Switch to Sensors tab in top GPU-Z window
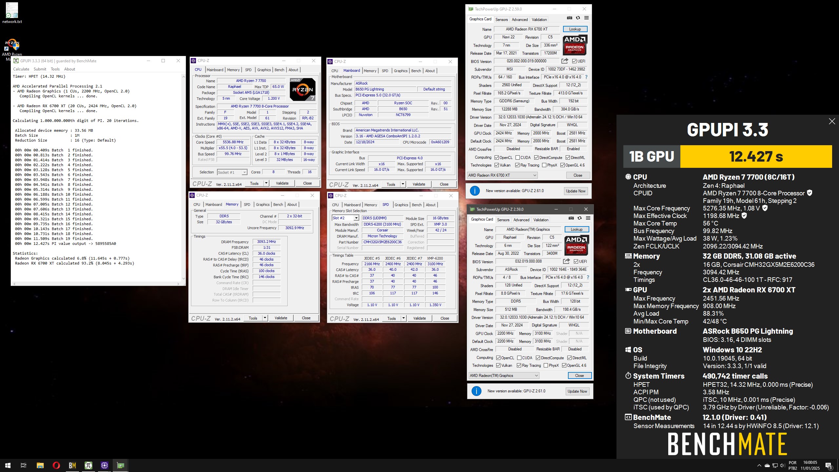This screenshot has height=472, width=839. [501, 20]
